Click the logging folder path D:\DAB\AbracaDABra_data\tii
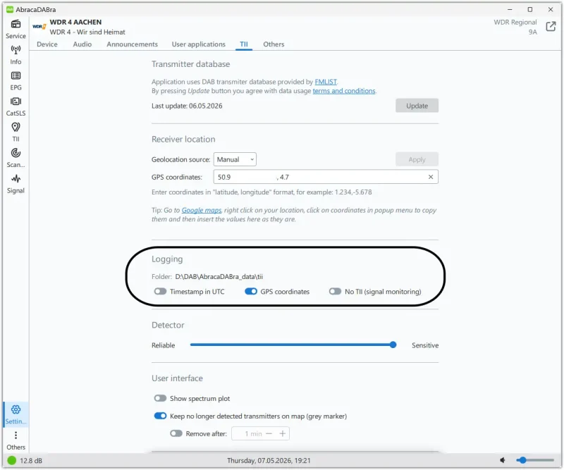Screen dimensions: 564x470 [x=219, y=276]
